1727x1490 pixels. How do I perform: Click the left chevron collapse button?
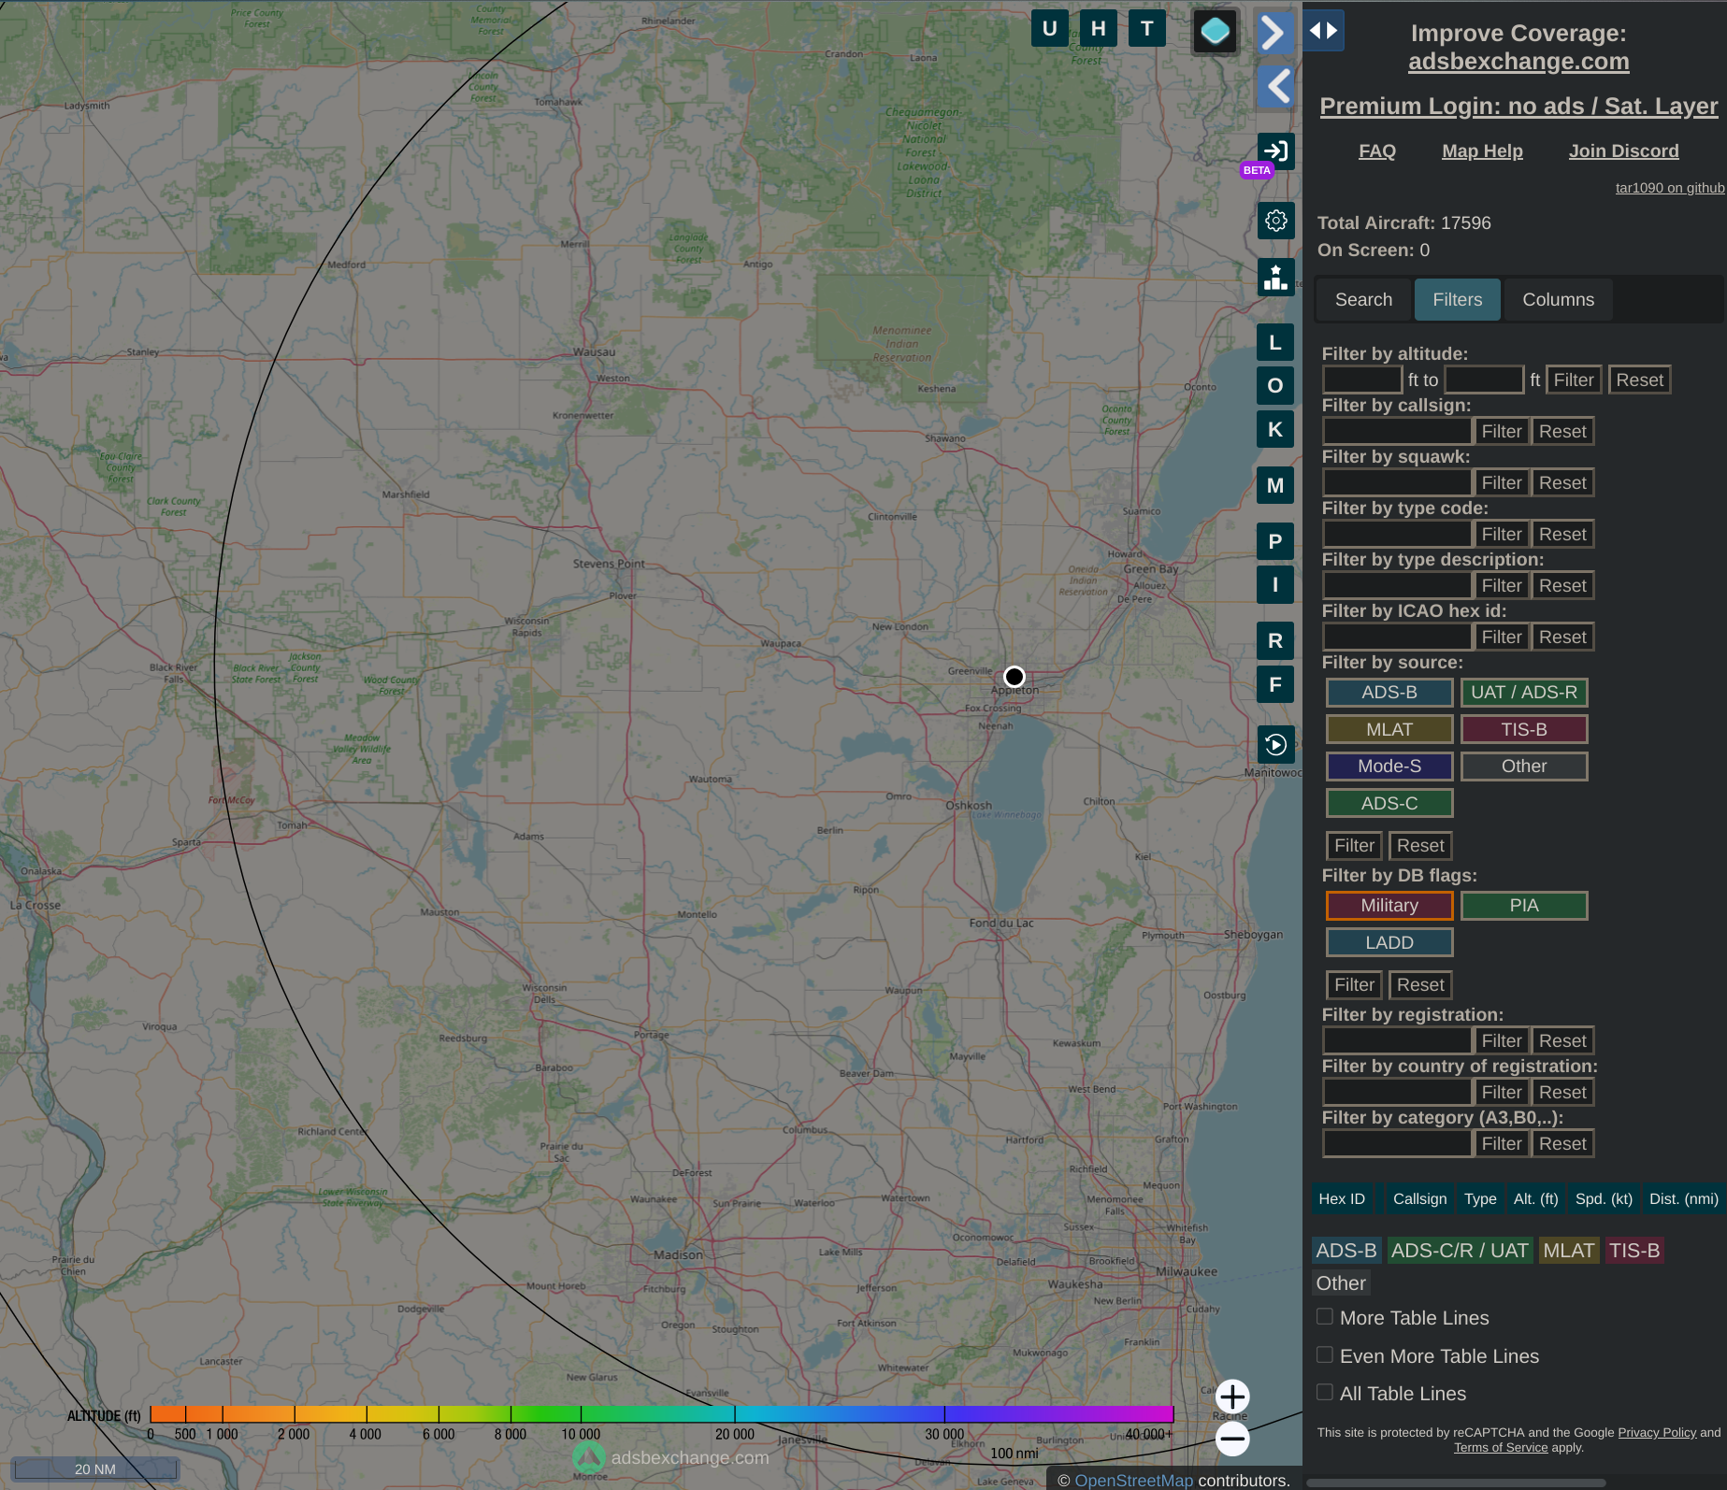coord(1275,87)
